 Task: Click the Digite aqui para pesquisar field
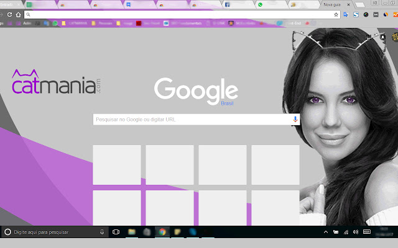55,232
